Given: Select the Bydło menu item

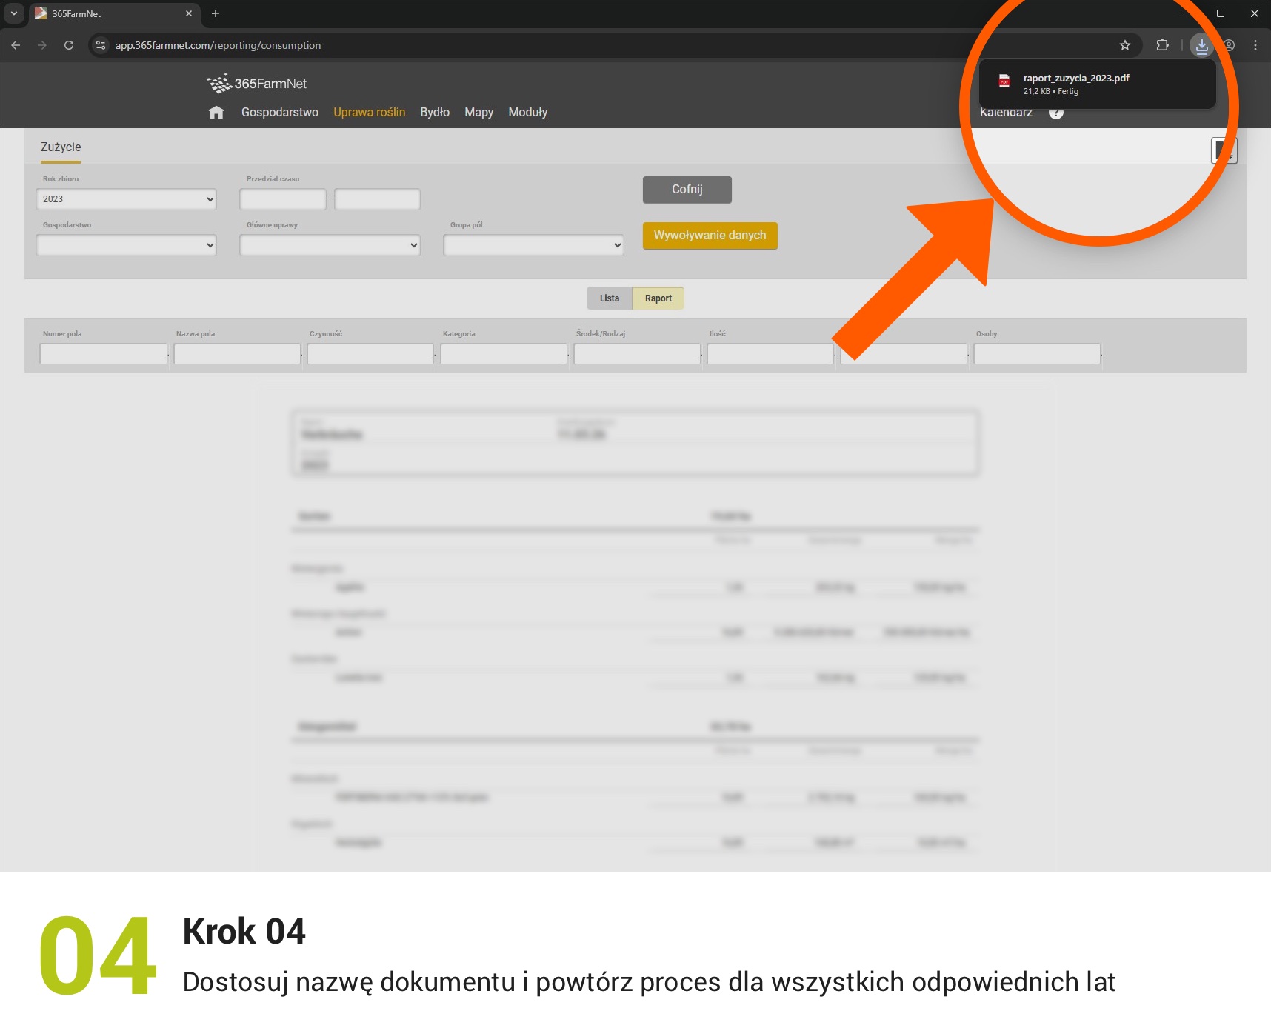Looking at the screenshot, I should pyautogui.click(x=434, y=112).
